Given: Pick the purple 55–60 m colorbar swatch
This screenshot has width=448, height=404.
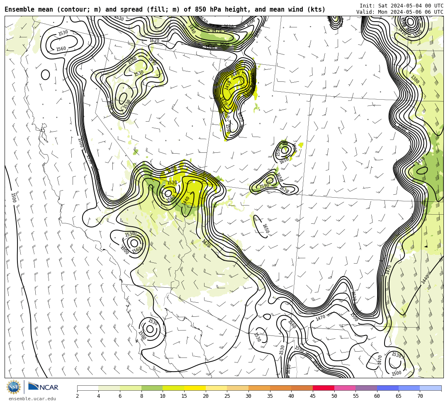Looking at the screenshot, I should 366,388.
